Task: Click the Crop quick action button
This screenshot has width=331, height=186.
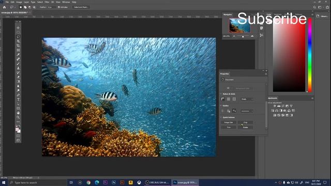Action: pos(245,122)
